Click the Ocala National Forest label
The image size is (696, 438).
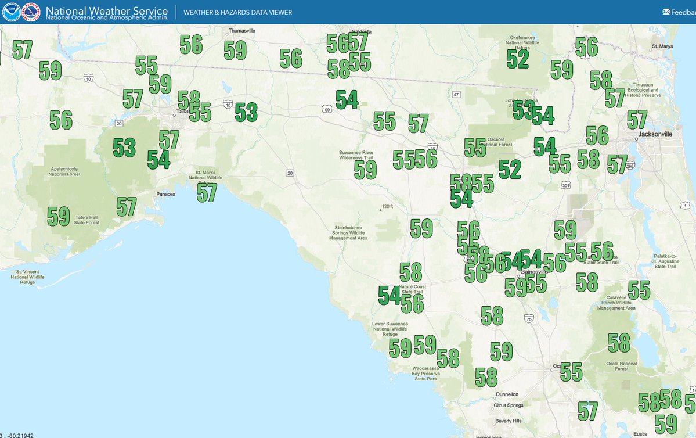click(622, 366)
